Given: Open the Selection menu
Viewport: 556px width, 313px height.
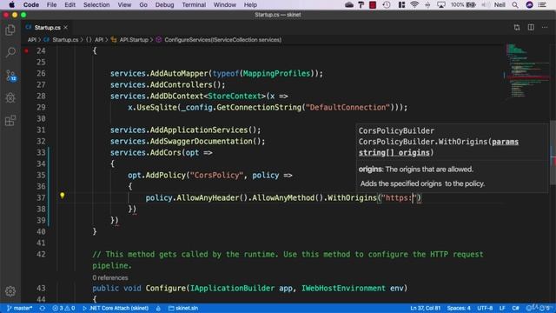Looking at the screenshot, I should (x=96, y=4).
